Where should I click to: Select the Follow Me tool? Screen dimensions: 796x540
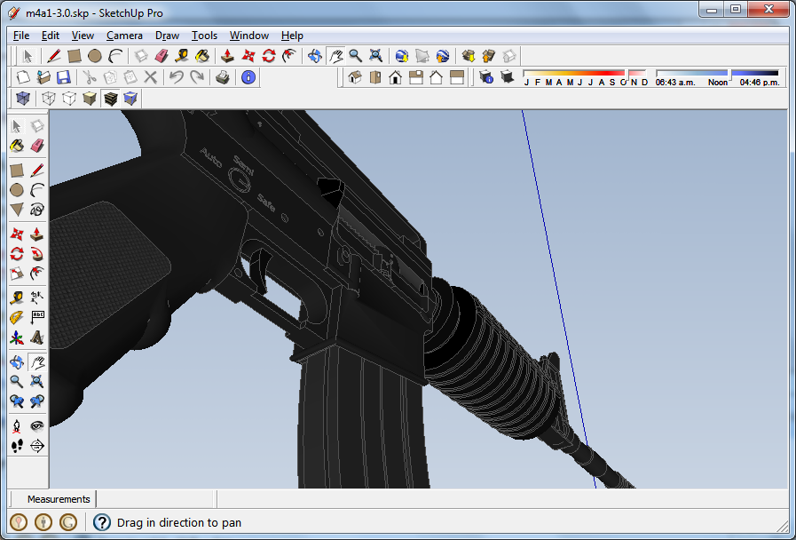tap(37, 253)
